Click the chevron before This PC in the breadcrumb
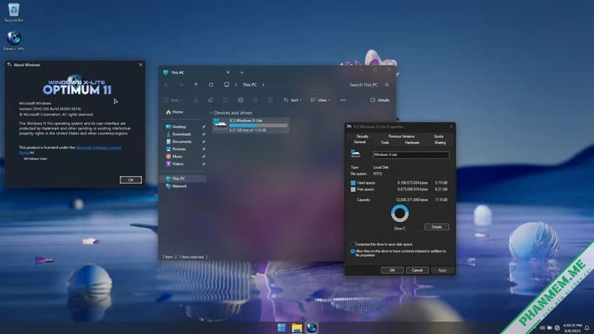Image resolution: width=594 pixels, height=334 pixels. (x=236, y=85)
